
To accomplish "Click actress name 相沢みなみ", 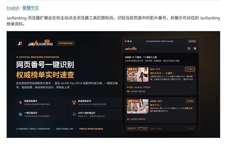I will pos(156,73).
